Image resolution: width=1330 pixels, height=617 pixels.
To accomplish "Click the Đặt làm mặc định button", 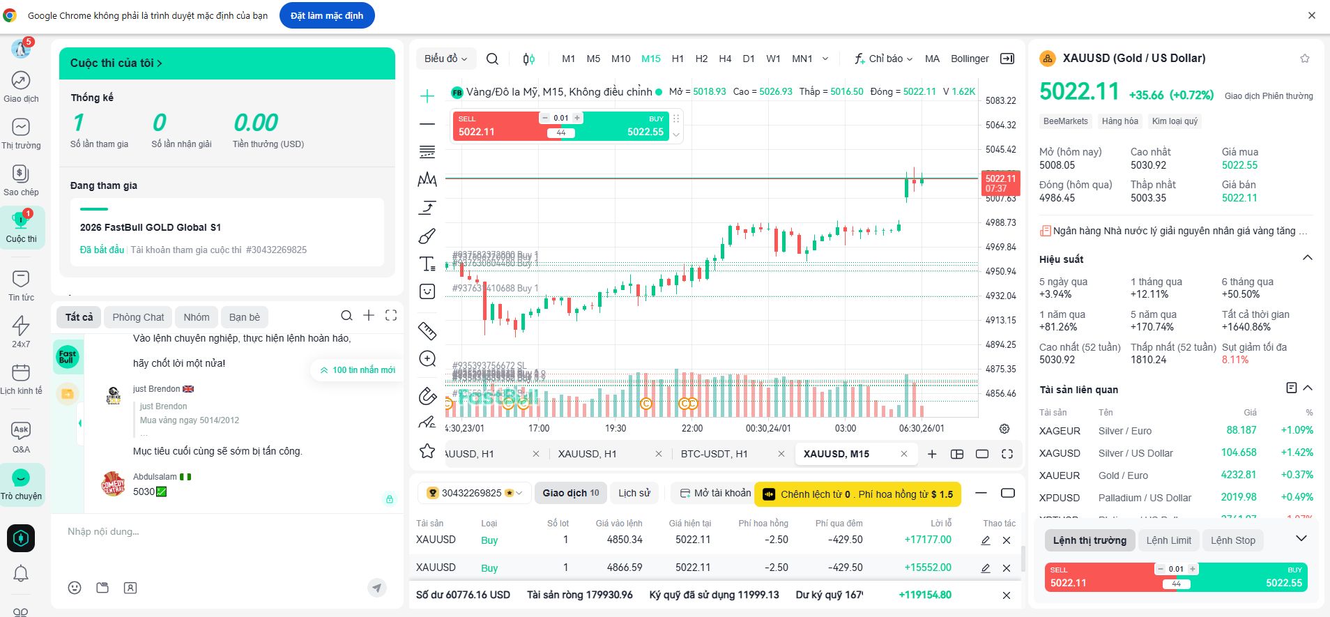I will pyautogui.click(x=327, y=15).
